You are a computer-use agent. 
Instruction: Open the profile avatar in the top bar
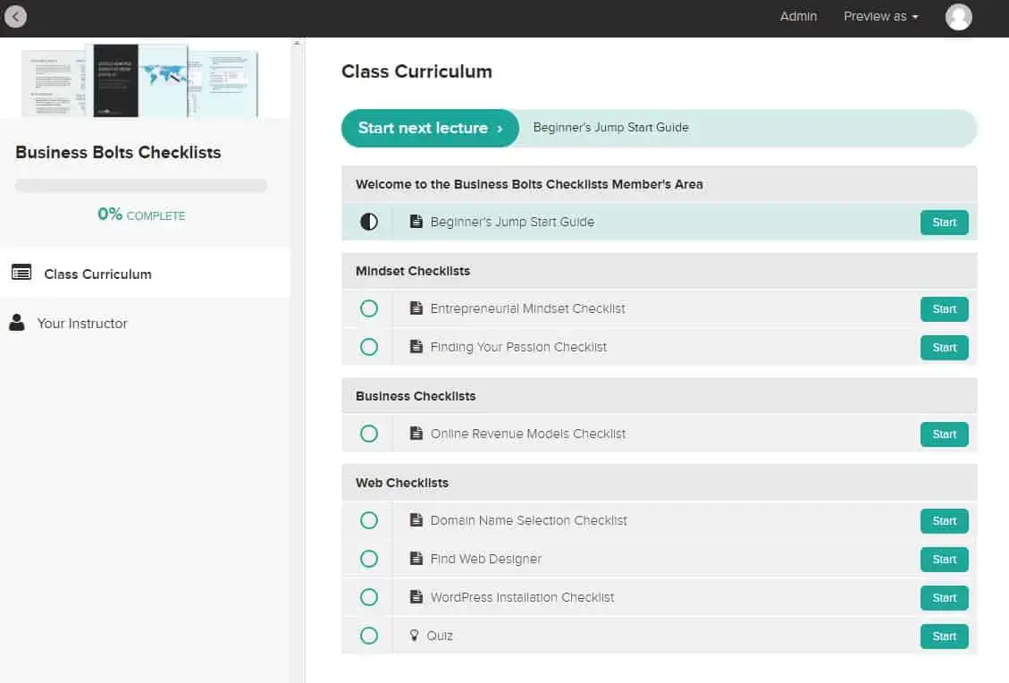pos(958,16)
